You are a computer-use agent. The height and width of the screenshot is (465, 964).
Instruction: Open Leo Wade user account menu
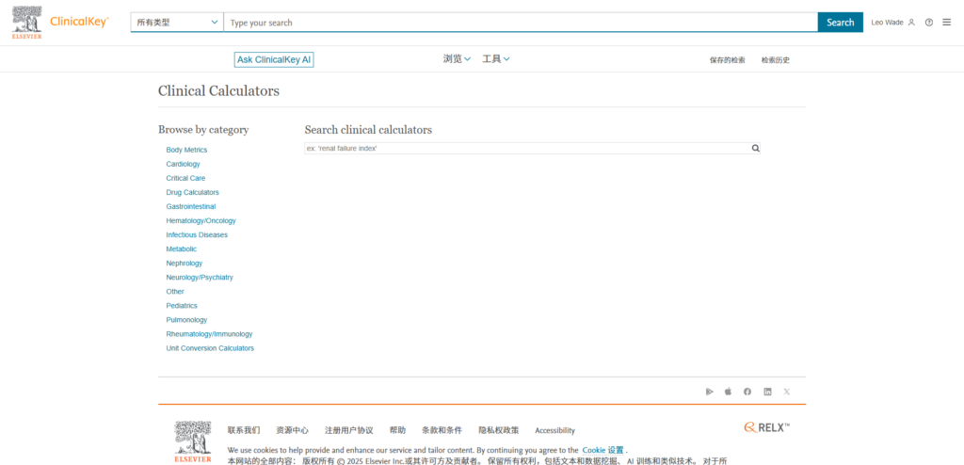click(x=892, y=23)
